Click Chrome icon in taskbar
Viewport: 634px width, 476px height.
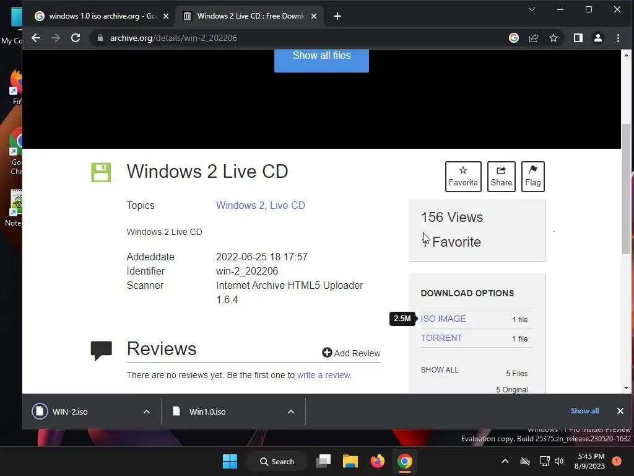click(405, 461)
